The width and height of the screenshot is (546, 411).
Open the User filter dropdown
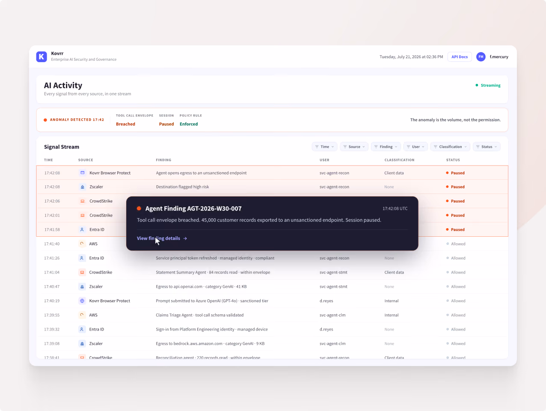[415, 147]
